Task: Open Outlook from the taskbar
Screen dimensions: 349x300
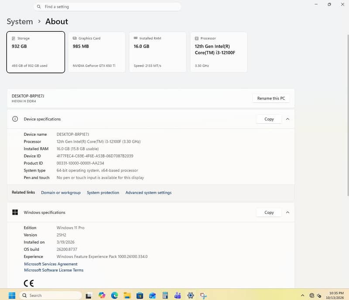Action: [152, 295]
